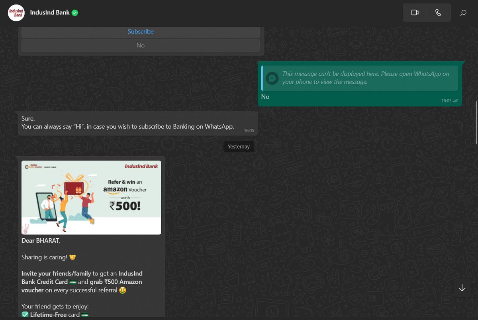Click icon in quoted message preview
The image size is (478, 320).
[272, 78]
